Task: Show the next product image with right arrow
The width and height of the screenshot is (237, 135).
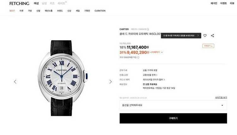Action: point(111,82)
